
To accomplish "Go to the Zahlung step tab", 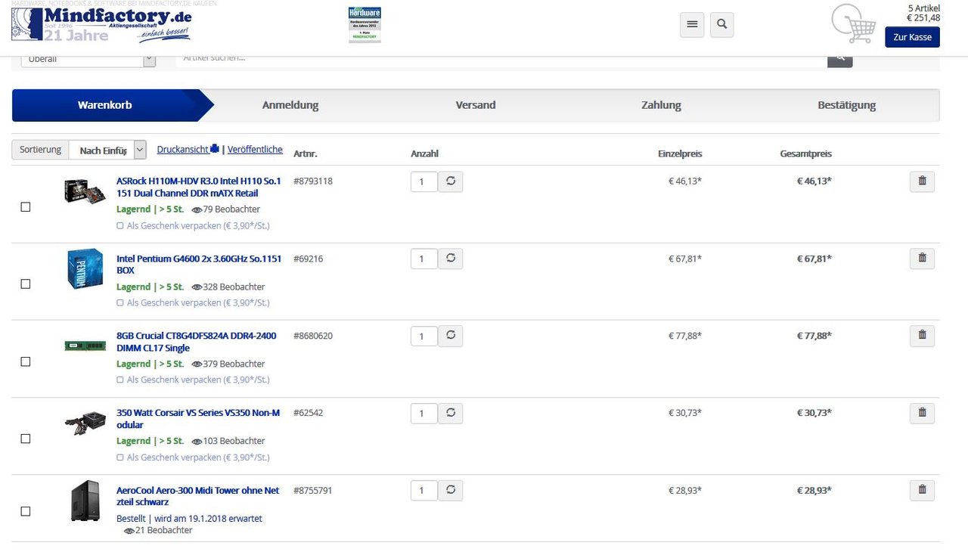I will point(662,105).
